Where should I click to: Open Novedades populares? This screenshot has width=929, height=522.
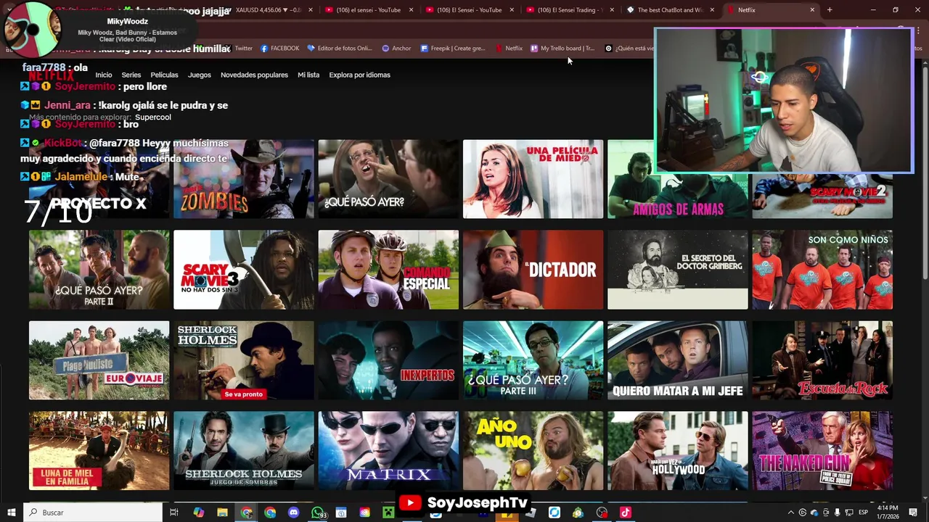tap(254, 75)
